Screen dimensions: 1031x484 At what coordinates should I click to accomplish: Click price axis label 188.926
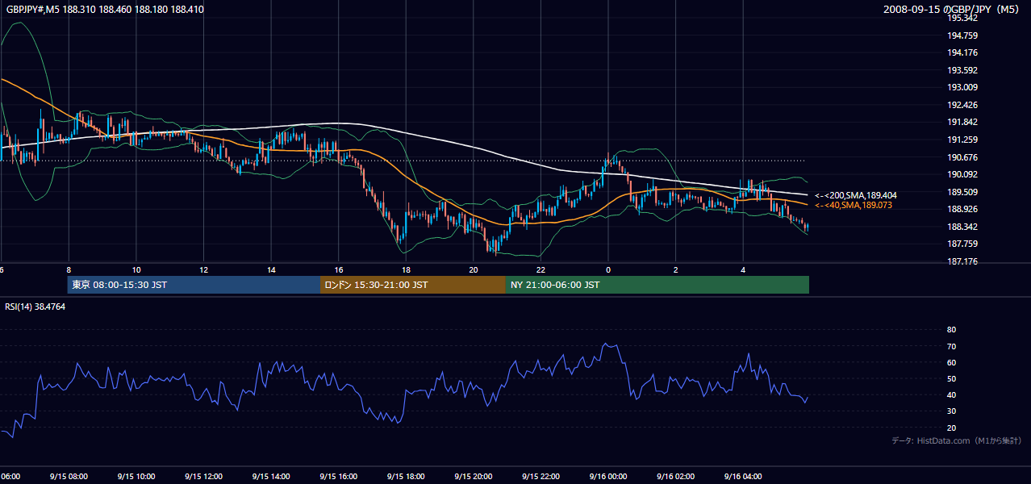(x=962, y=210)
